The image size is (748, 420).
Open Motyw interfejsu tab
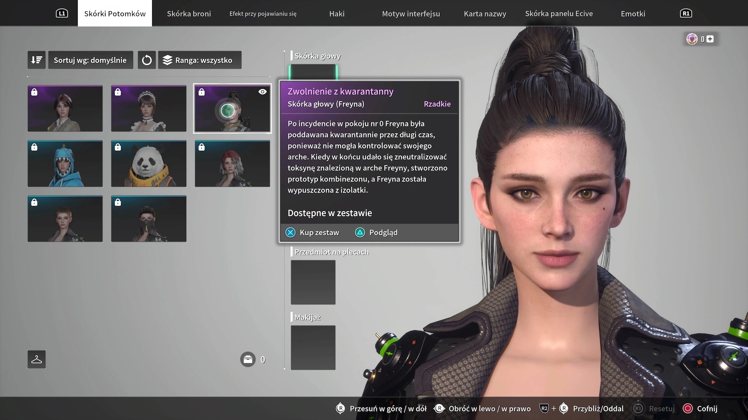(x=411, y=14)
